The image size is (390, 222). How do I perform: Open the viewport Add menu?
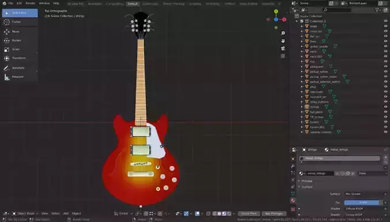click(x=66, y=213)
